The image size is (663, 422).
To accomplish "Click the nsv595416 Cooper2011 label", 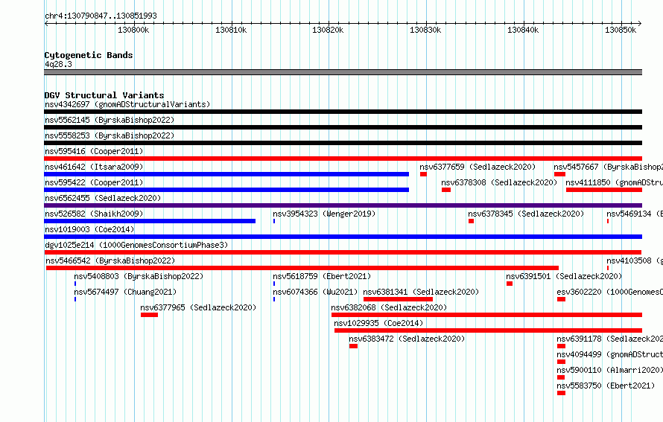I will click(x=94, y=151).
